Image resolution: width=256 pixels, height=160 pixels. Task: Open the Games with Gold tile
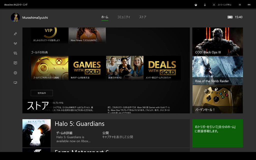click(87, 68)
